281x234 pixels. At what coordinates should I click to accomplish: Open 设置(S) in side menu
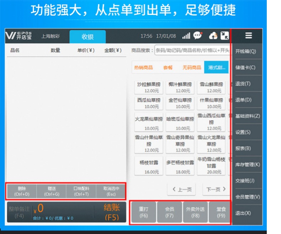tap(247, 132)
